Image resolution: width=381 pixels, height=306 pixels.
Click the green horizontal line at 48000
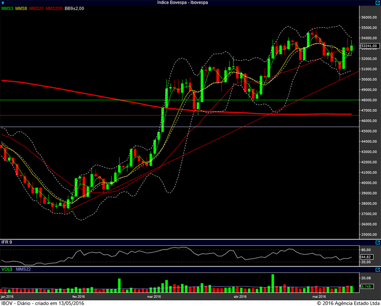[179, 100]
